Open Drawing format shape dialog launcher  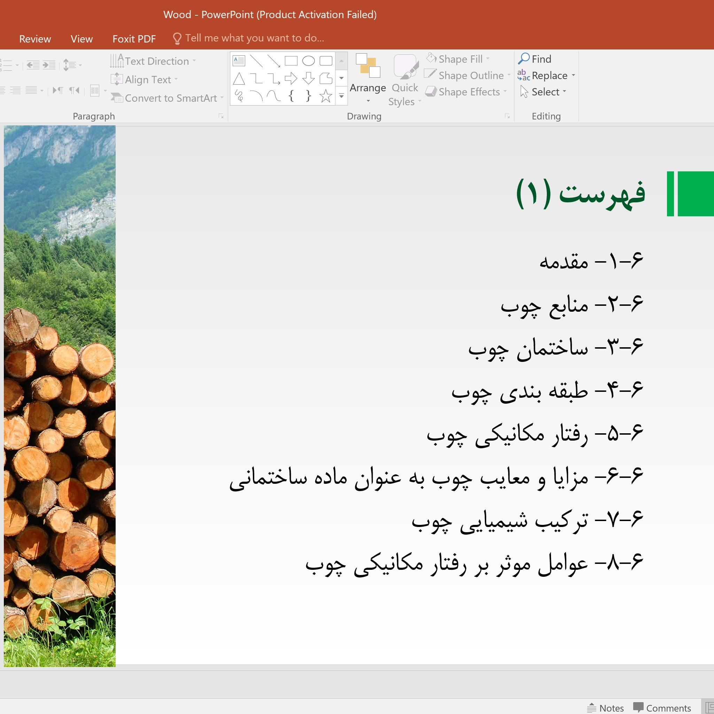click(507, 116)
